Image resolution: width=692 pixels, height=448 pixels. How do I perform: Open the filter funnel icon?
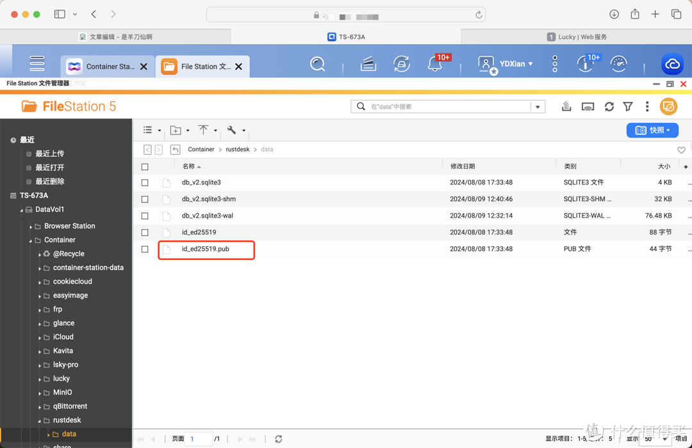pyautogui.click(x=628, y=107)
